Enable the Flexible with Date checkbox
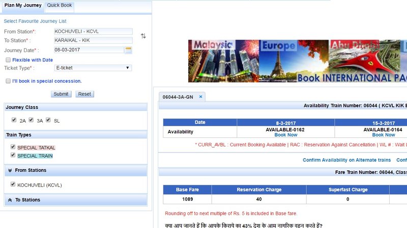407x228 pixels. (x=8, y=60)
